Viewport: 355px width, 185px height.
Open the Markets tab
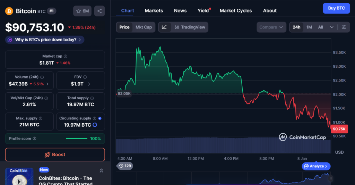click(x=154, y=10)
